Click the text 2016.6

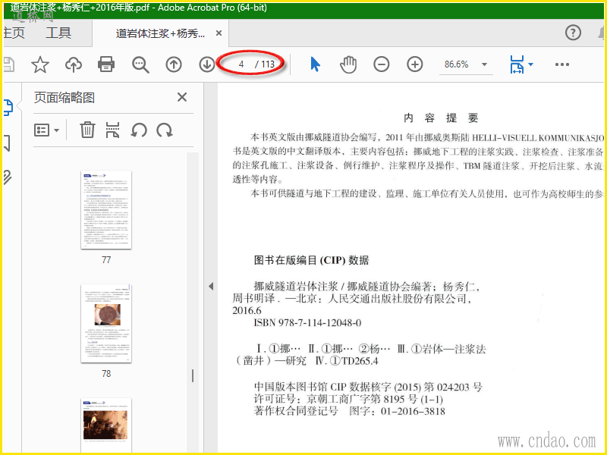pyautogui.click(x=247, y=310)
